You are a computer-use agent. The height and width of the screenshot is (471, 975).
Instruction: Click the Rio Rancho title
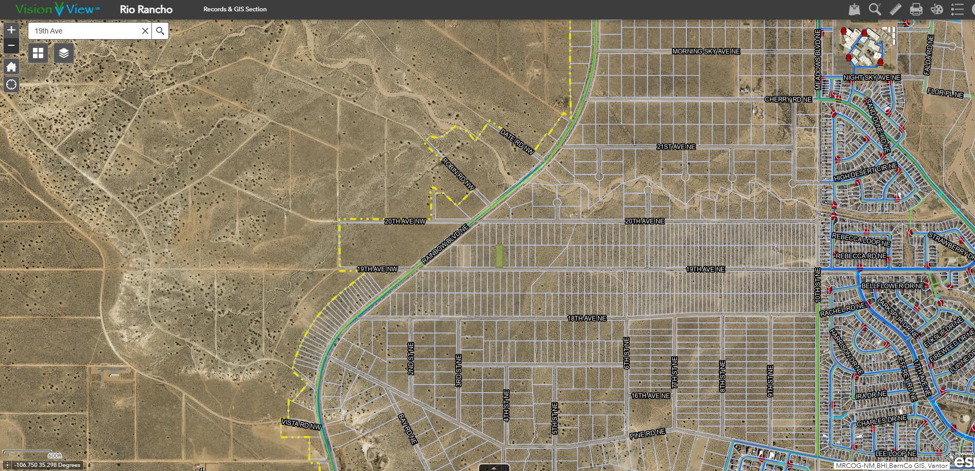pyautogui.click(x=146, y=9)
